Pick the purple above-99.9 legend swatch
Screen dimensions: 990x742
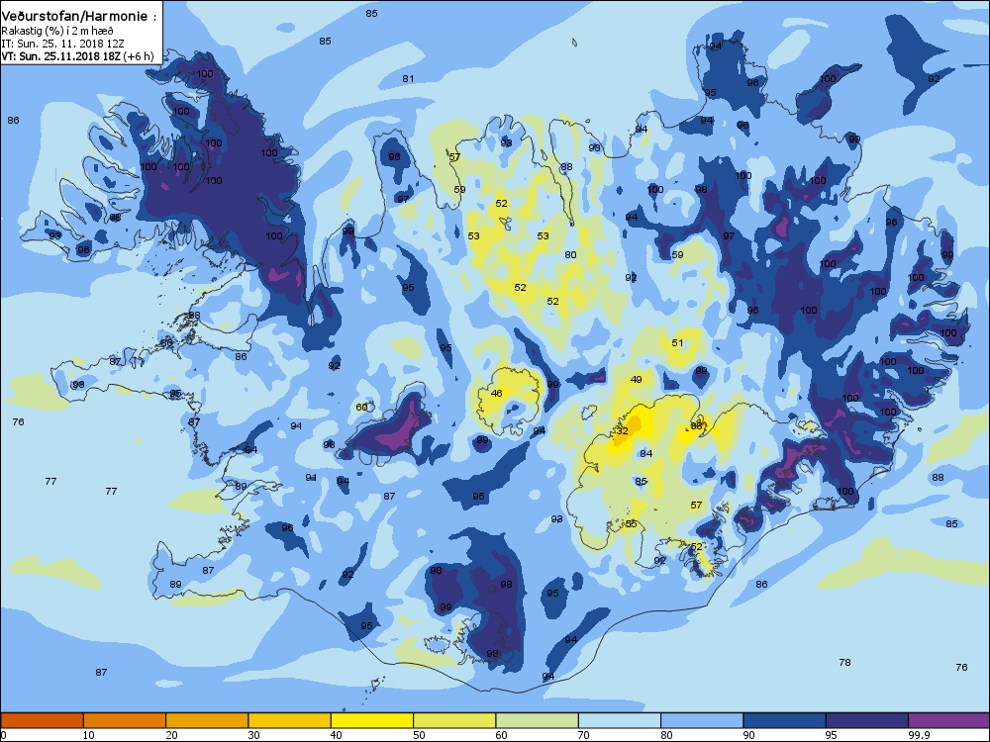click(x=949, y=720)
